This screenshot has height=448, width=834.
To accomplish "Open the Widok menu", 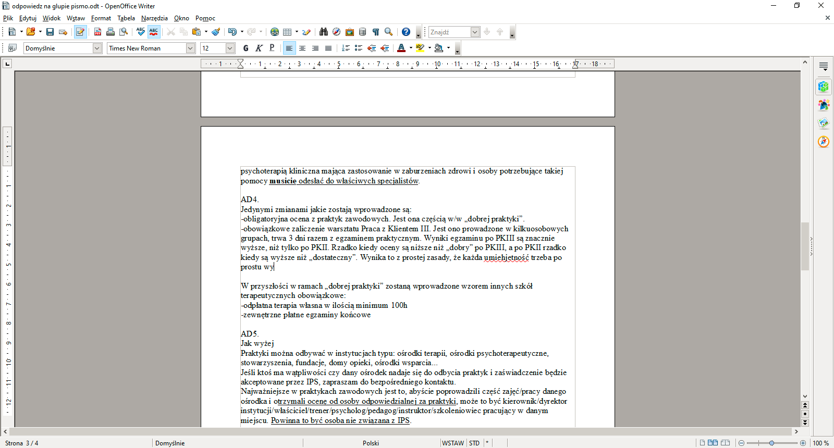I will tap(52, 18).
